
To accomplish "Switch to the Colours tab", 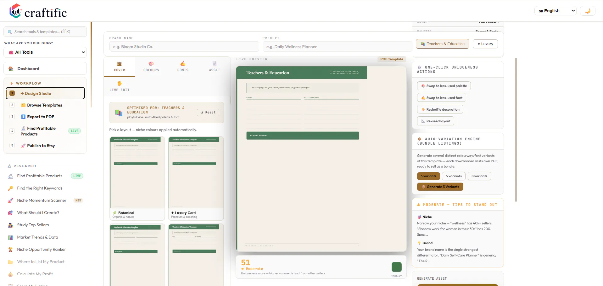I will 151,67.
